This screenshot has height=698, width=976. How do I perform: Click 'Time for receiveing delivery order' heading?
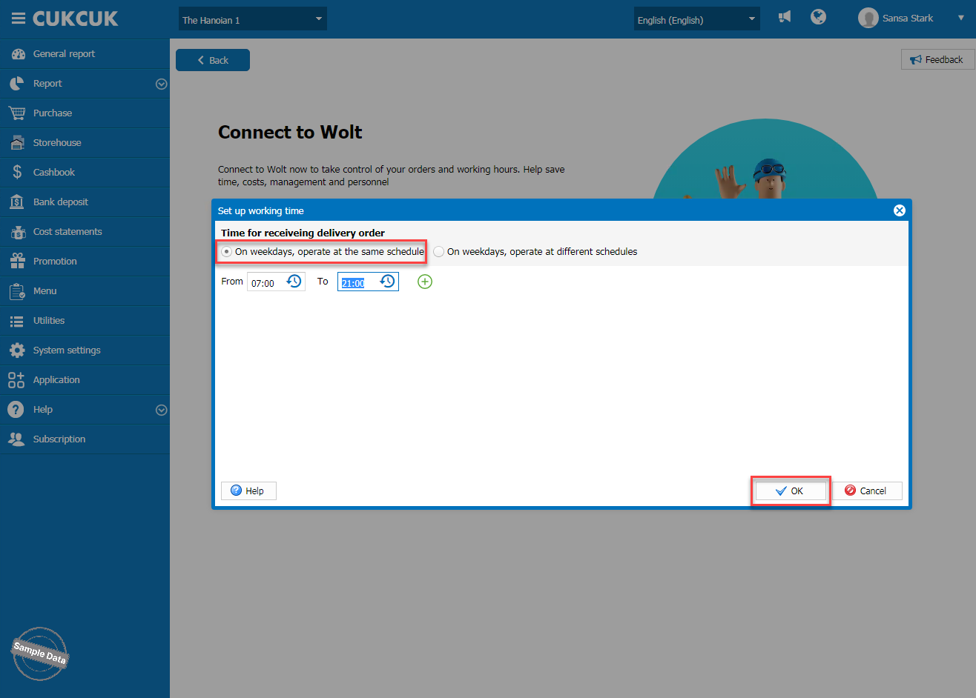pyautogui.click(x=303, y=233)
